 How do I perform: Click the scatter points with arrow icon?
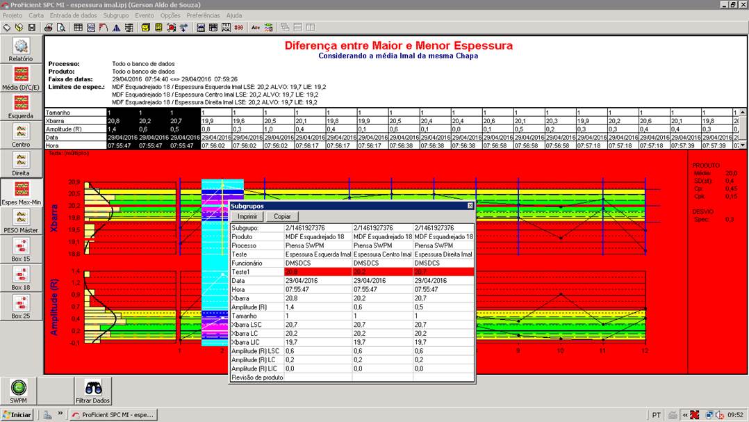pyautogui.click(x=183, y=28)
